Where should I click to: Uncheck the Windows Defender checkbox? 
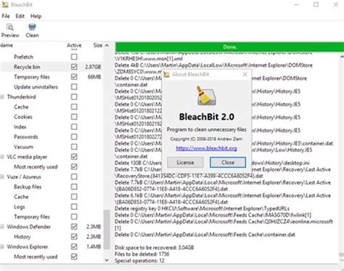click(74, 227)
